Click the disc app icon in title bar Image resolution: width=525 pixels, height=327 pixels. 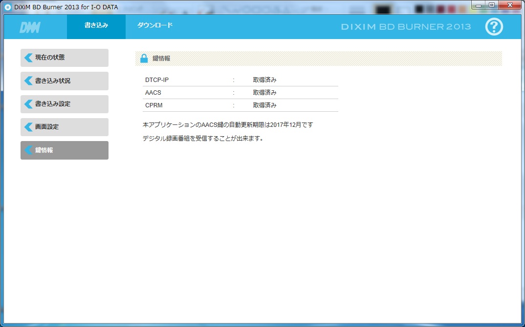[x=7, y=7]
